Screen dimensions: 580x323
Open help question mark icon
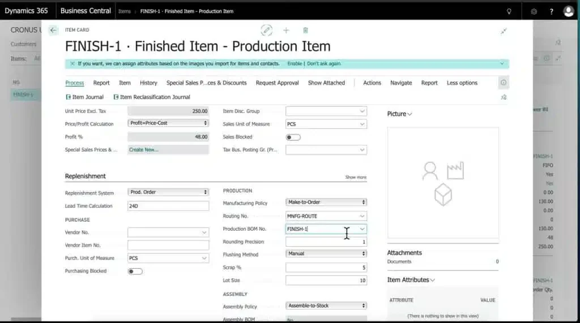click(551, 11)
